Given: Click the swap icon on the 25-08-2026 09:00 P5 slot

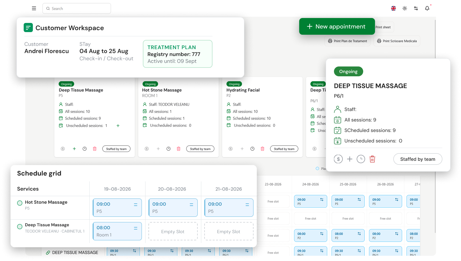Looking at the screenshot, I should [x=359, y=199].
